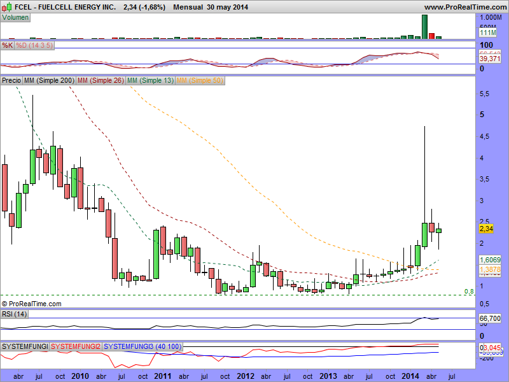Image resolution: width=509 pixels, height=382 pixels.
Task: Click the Precio panel label
Action: pyautogui.click(x=11, y=81)
